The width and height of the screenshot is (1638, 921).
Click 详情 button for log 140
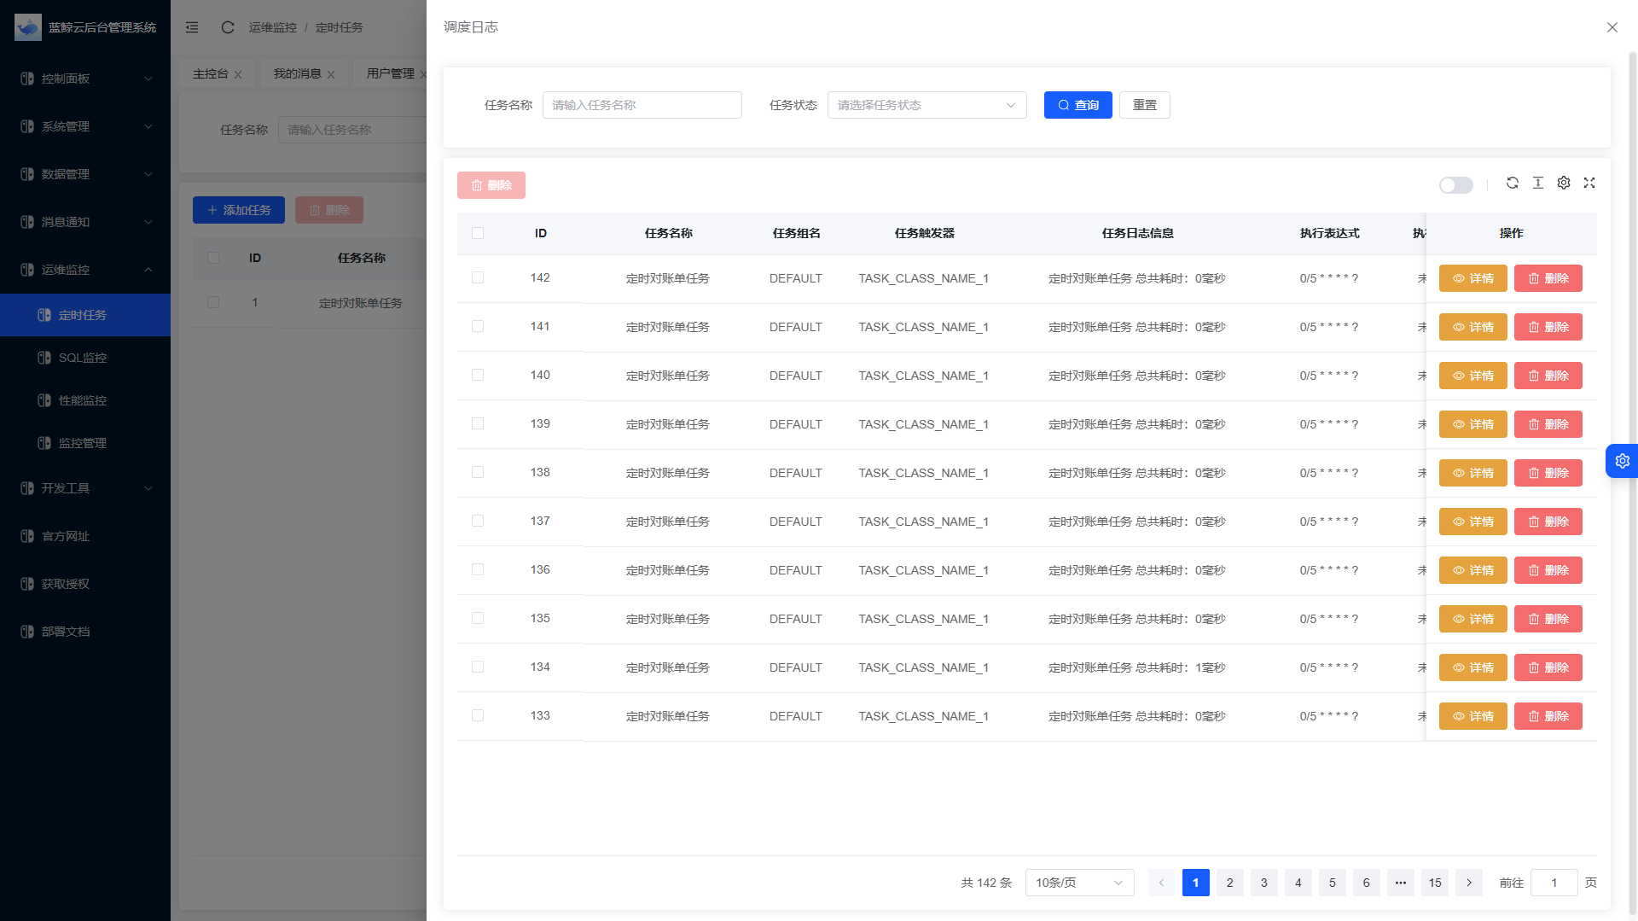click(x=1472, y=376)
